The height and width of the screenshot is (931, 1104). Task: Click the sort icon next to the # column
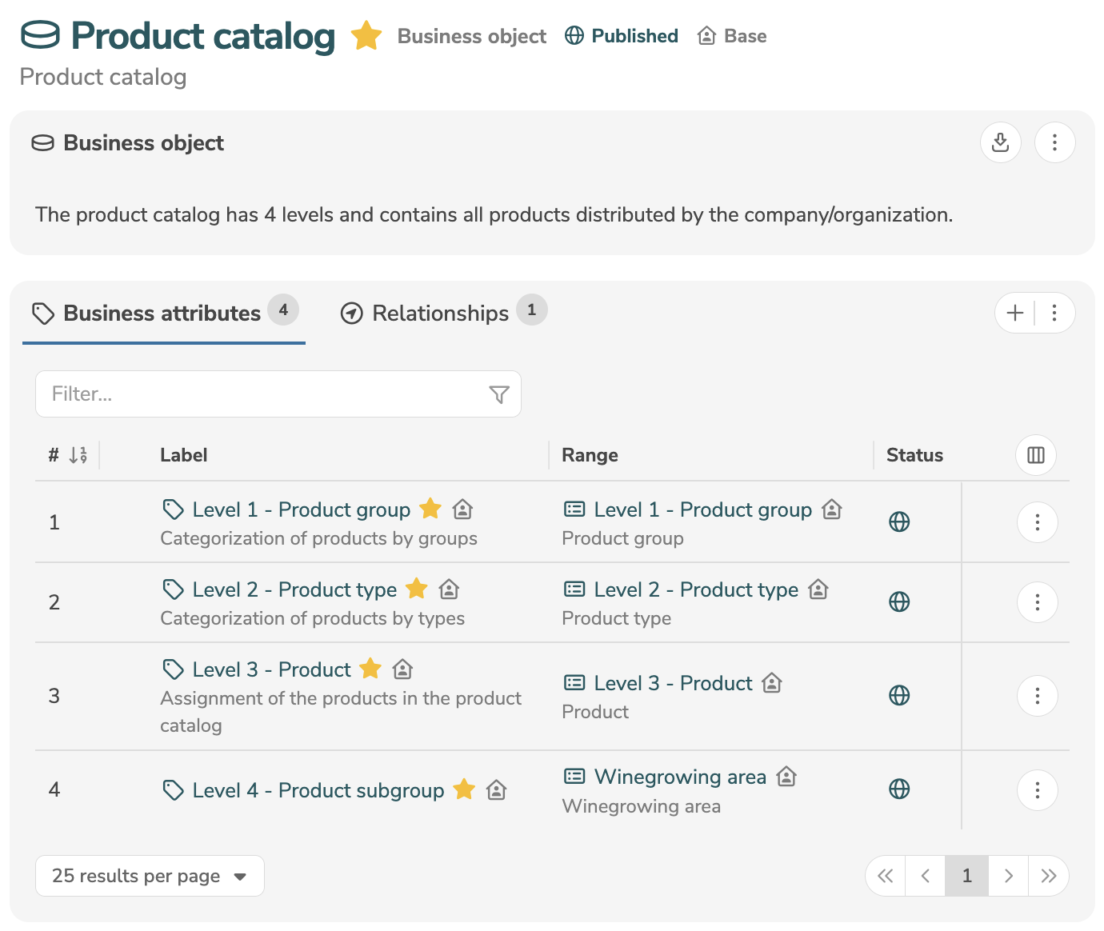78,455
